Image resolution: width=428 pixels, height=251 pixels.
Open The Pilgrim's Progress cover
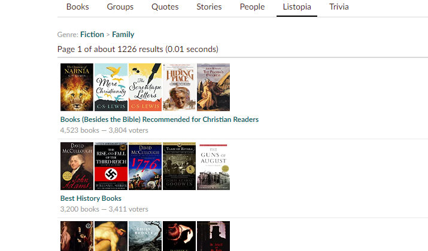click(x=213, y=87)
